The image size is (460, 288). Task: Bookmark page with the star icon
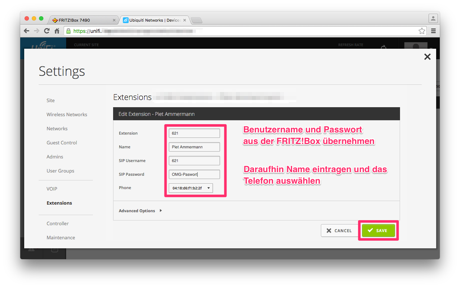[422, 31]
